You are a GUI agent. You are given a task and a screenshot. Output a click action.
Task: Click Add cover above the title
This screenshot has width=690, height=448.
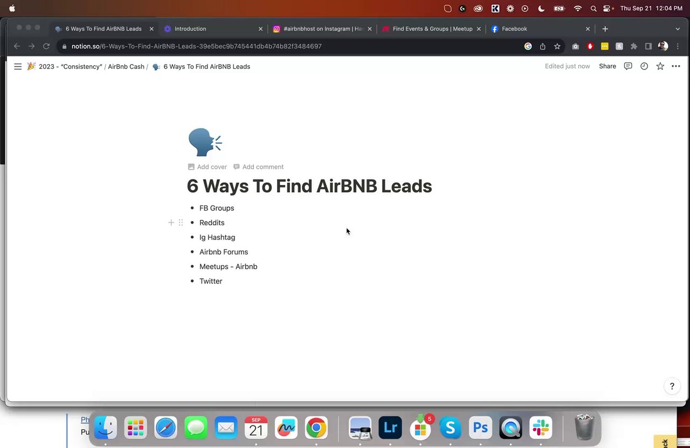pos(208,167)
